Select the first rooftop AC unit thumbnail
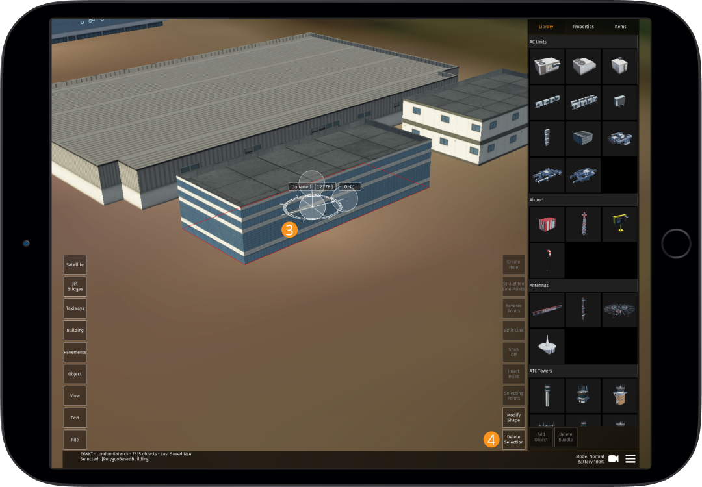This screenshot has height=487, width=702. (547, 66)
